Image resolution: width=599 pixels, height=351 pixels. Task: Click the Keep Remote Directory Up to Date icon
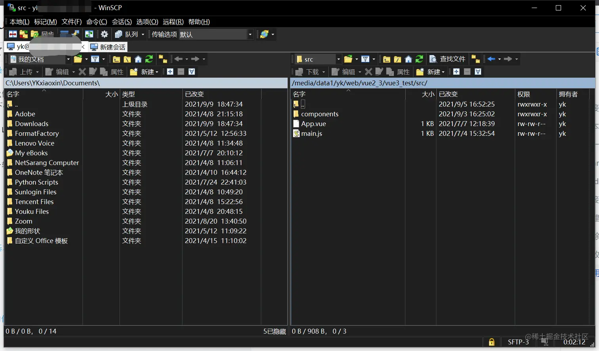point(89,34)
